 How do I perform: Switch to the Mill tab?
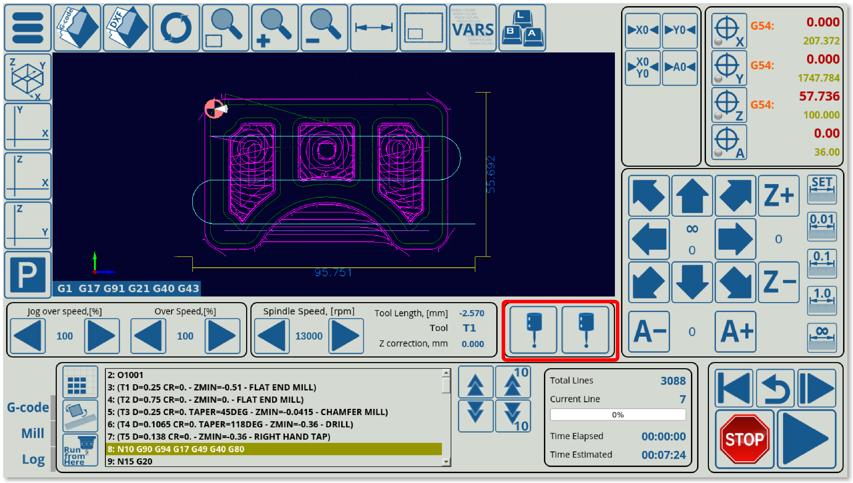point(32,433)
